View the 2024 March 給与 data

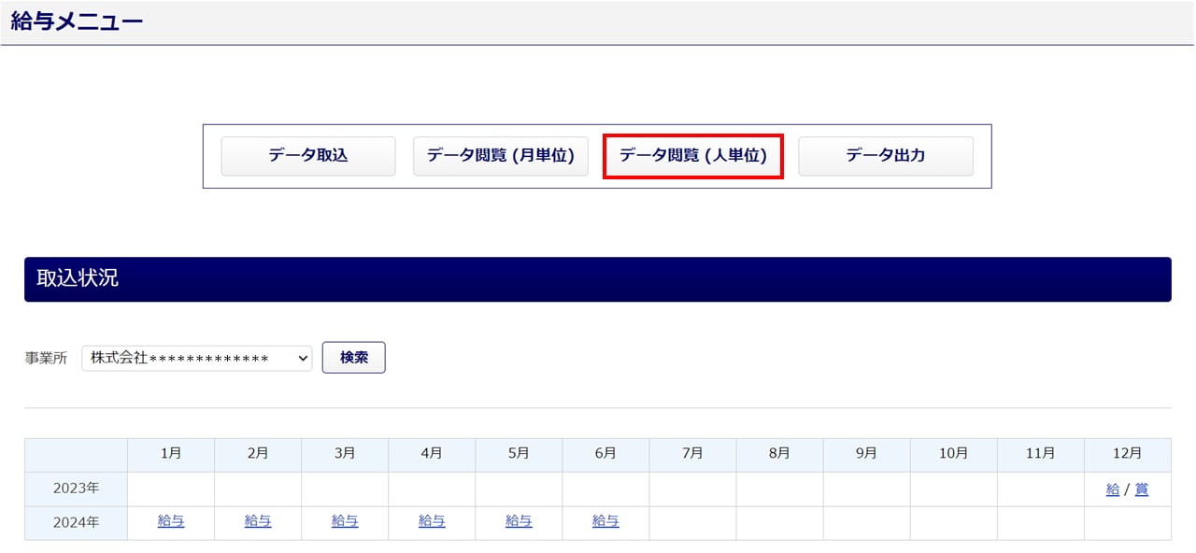(x=345, y=522)
